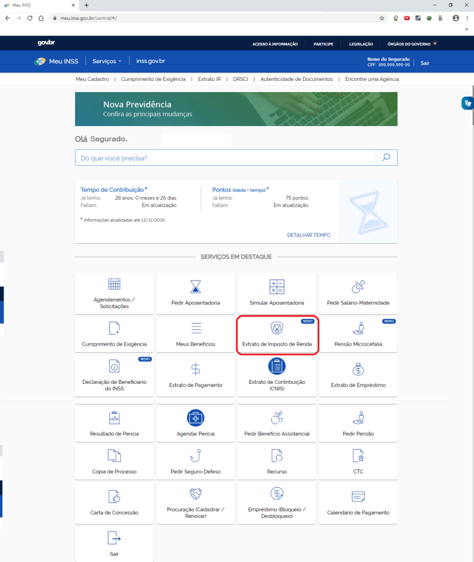The image size is (474, 562).
Task: Click the Pedir Aposentadoria hourglass icon
Action: pos(196,286)
